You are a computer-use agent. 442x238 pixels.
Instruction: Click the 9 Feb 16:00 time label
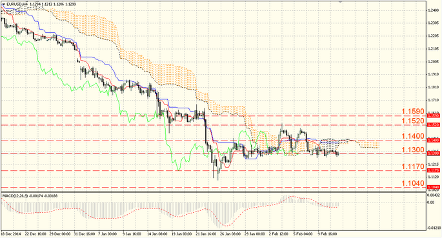[x=328, y=234]
